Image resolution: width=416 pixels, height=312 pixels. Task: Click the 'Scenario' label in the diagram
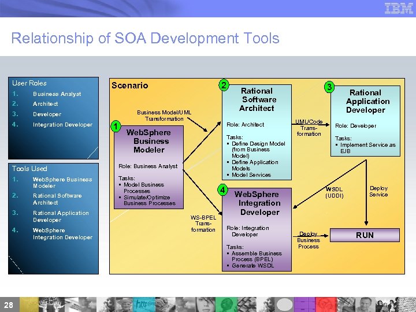130,86
